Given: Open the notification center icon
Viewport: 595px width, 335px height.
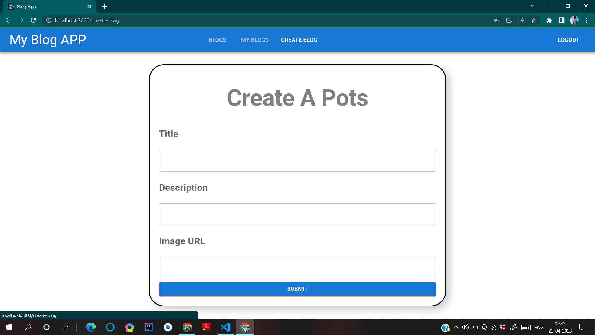Looking at the screenshot, I should [582, 327].
